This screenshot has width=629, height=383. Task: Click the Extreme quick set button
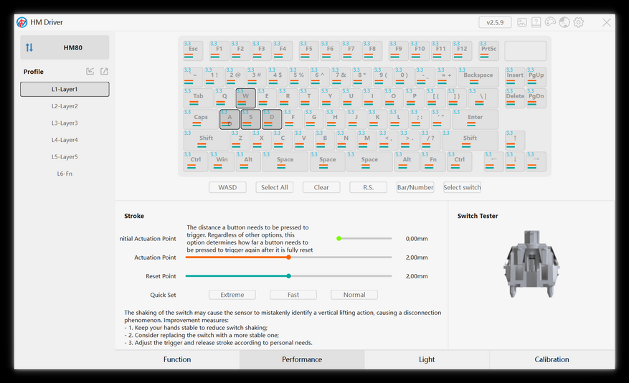click(232, 295)
